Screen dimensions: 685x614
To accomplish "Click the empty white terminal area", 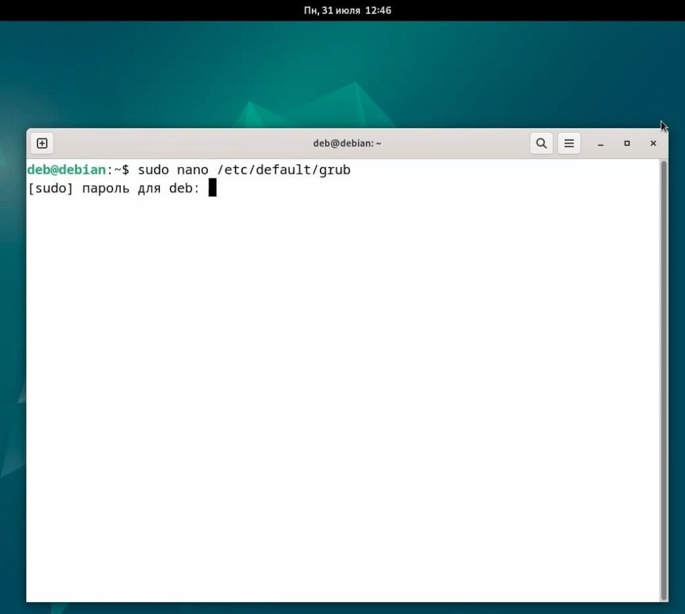I will pyautogui.click(x=334, y=401).
